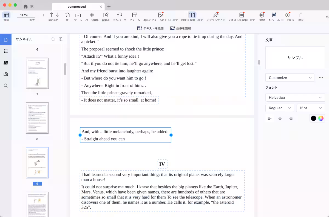Click the snapshot camera sidebar icon

point(6,74)
